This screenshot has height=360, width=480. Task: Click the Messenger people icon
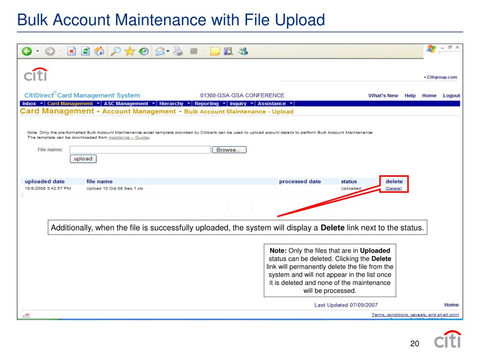click(x=243, y=51)
